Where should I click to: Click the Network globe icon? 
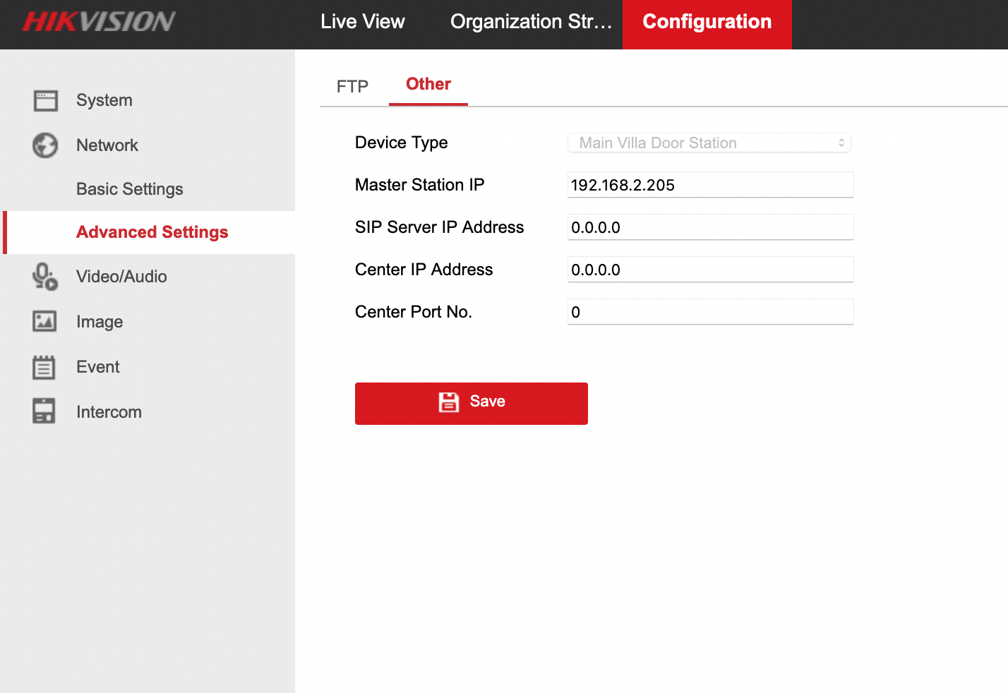45,145
